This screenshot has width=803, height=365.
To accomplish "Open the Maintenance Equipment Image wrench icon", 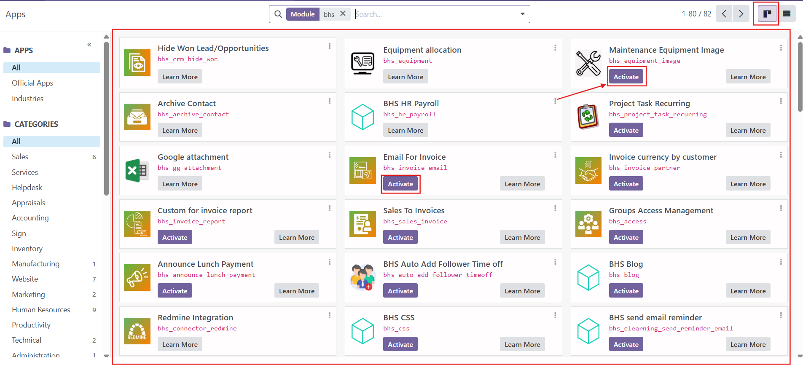I will pyautogui.click(x=588, y=63).
